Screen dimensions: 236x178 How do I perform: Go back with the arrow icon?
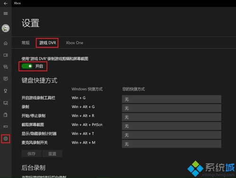click(6, 3)
